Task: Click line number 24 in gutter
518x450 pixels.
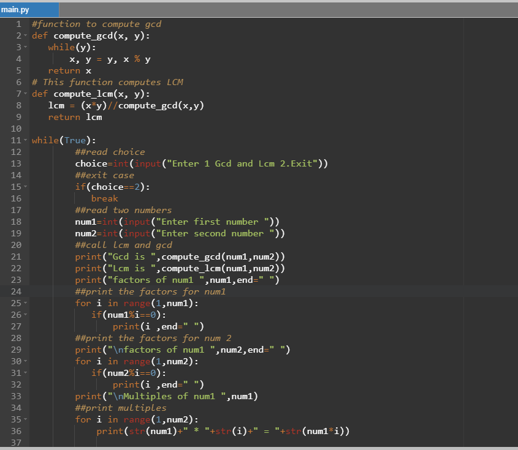Action: point(16,291)
